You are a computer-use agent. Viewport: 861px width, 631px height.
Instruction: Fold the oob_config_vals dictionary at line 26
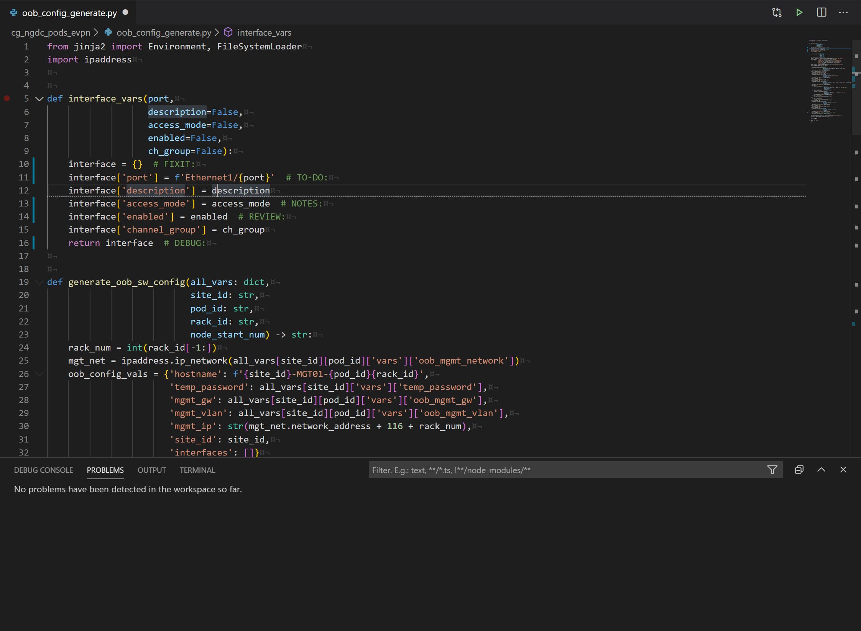coord(39,374)
